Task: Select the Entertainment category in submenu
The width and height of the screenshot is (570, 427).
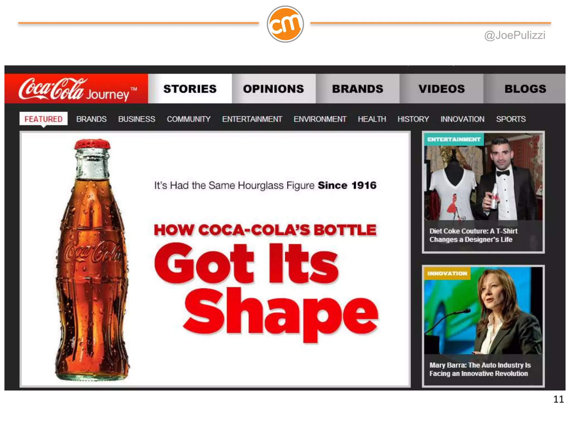Action: pos(252,119)
